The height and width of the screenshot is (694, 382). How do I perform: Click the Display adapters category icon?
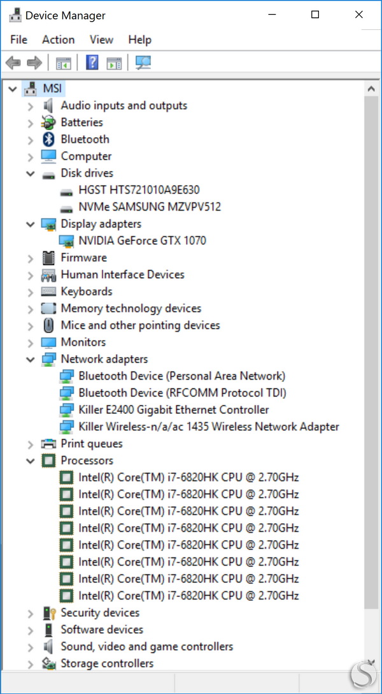pyautogui.click(x=48, y=225)
